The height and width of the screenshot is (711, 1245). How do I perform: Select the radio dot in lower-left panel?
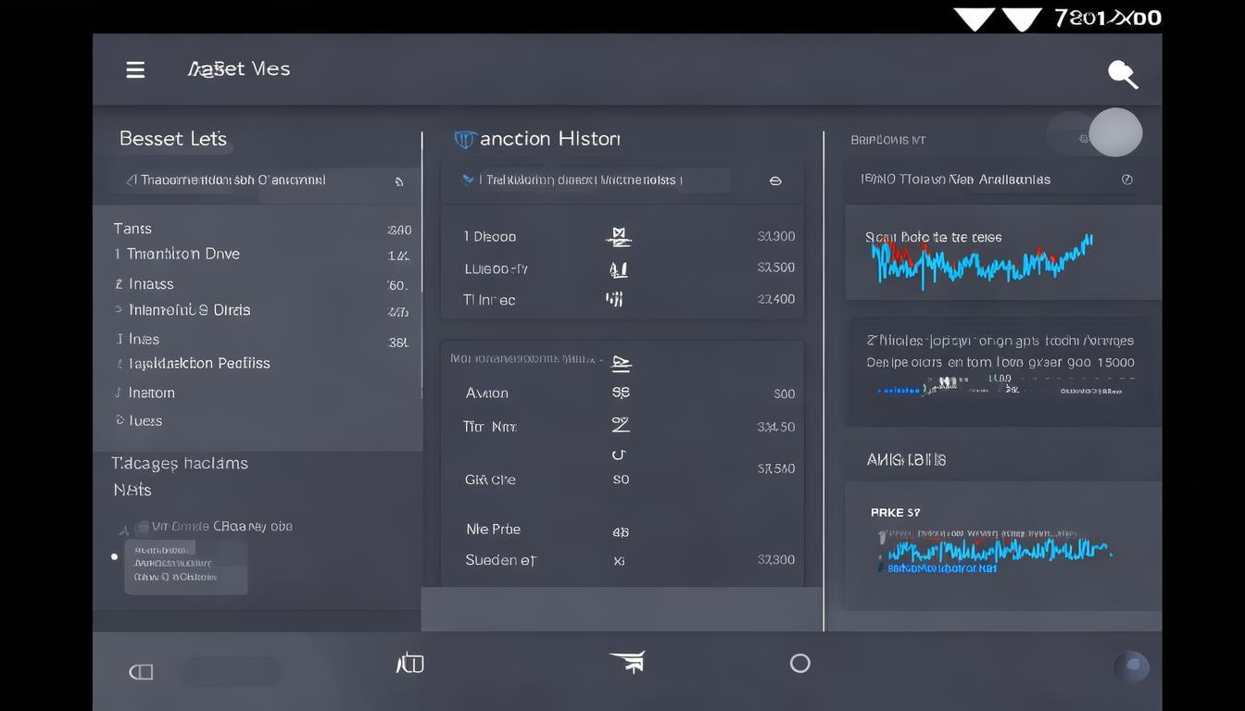click(x=115, y=556)
